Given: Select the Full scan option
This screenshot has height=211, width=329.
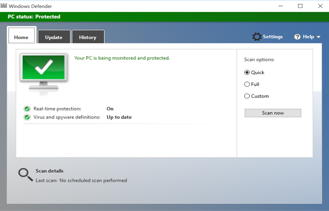Looking at the screenshot, I should 247,84.
